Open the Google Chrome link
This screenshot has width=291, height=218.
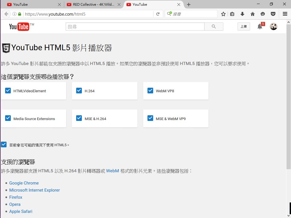24,183
